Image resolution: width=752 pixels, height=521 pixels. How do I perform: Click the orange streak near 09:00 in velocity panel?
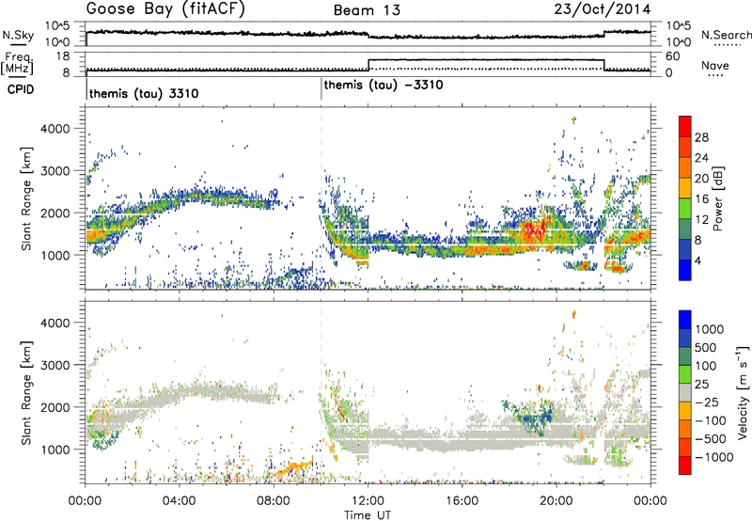click(x=293, y=466)
